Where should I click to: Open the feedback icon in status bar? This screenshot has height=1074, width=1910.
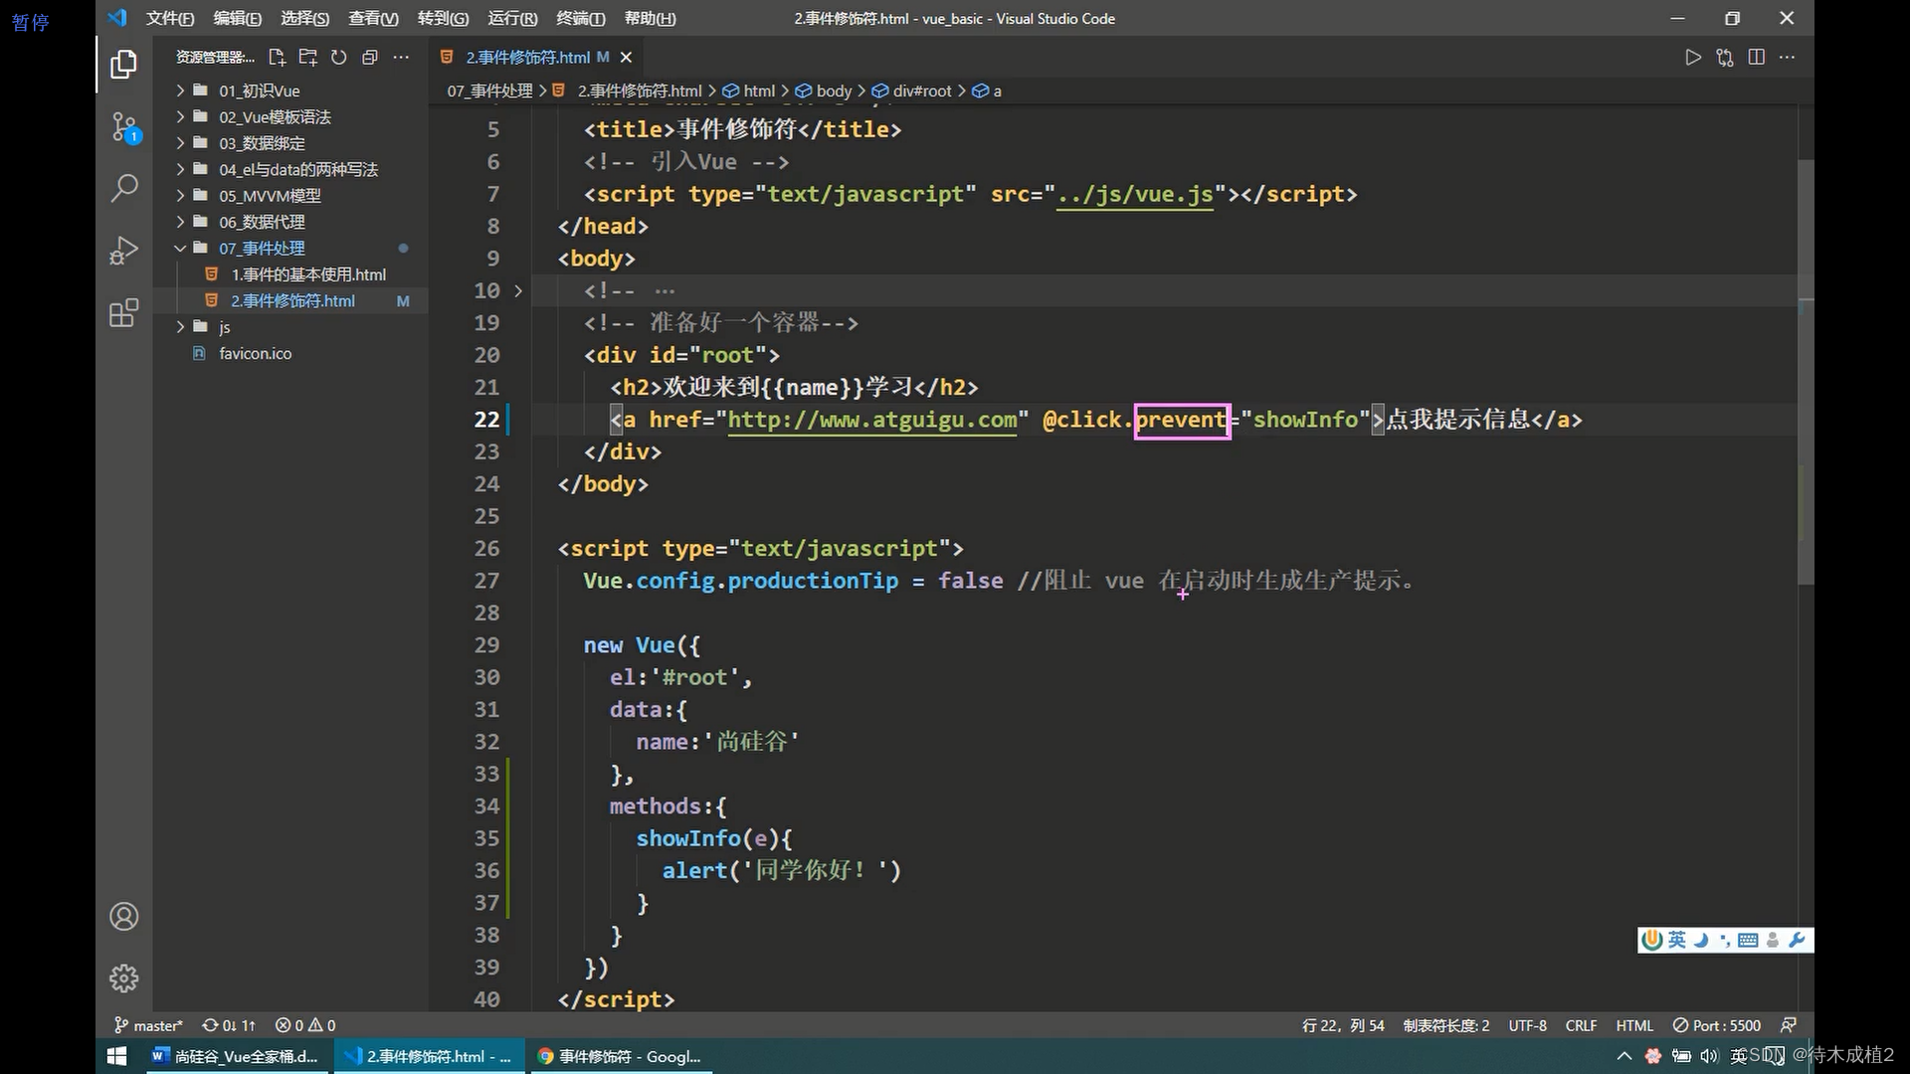[x=1789, y=1025]
